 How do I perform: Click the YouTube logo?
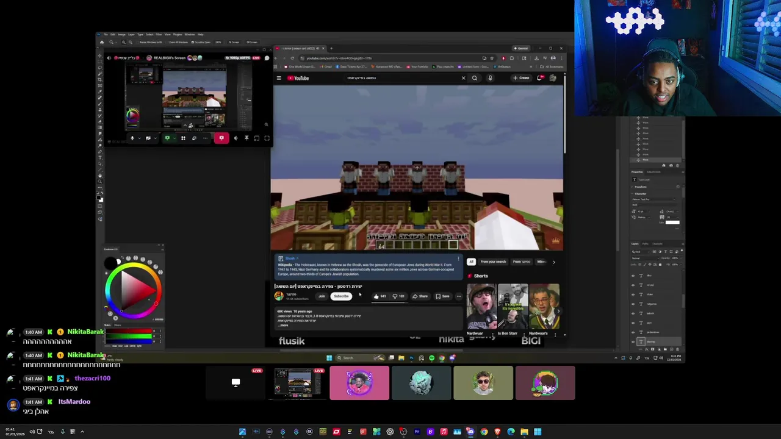(298, 78)
